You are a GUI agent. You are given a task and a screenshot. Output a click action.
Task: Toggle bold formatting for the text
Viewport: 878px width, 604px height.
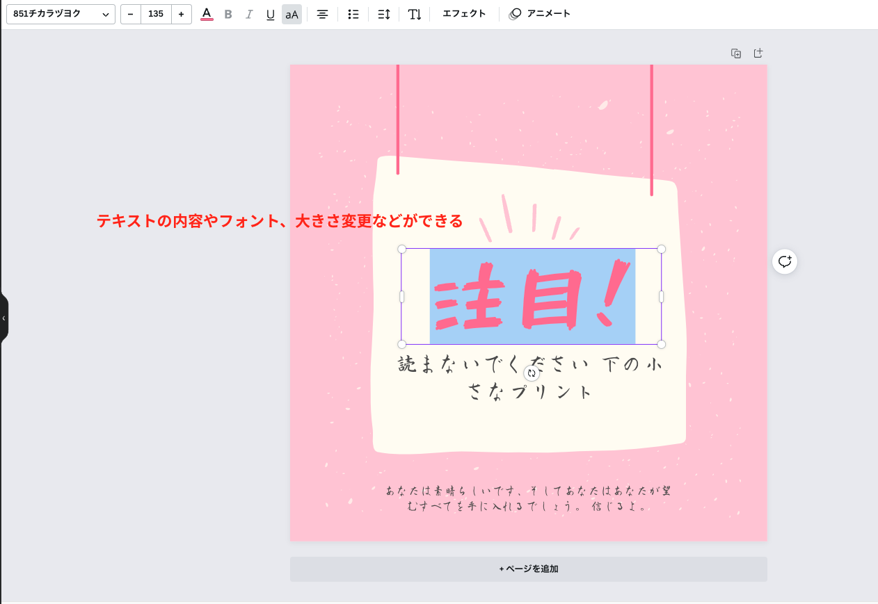click(x=228, y=14)
